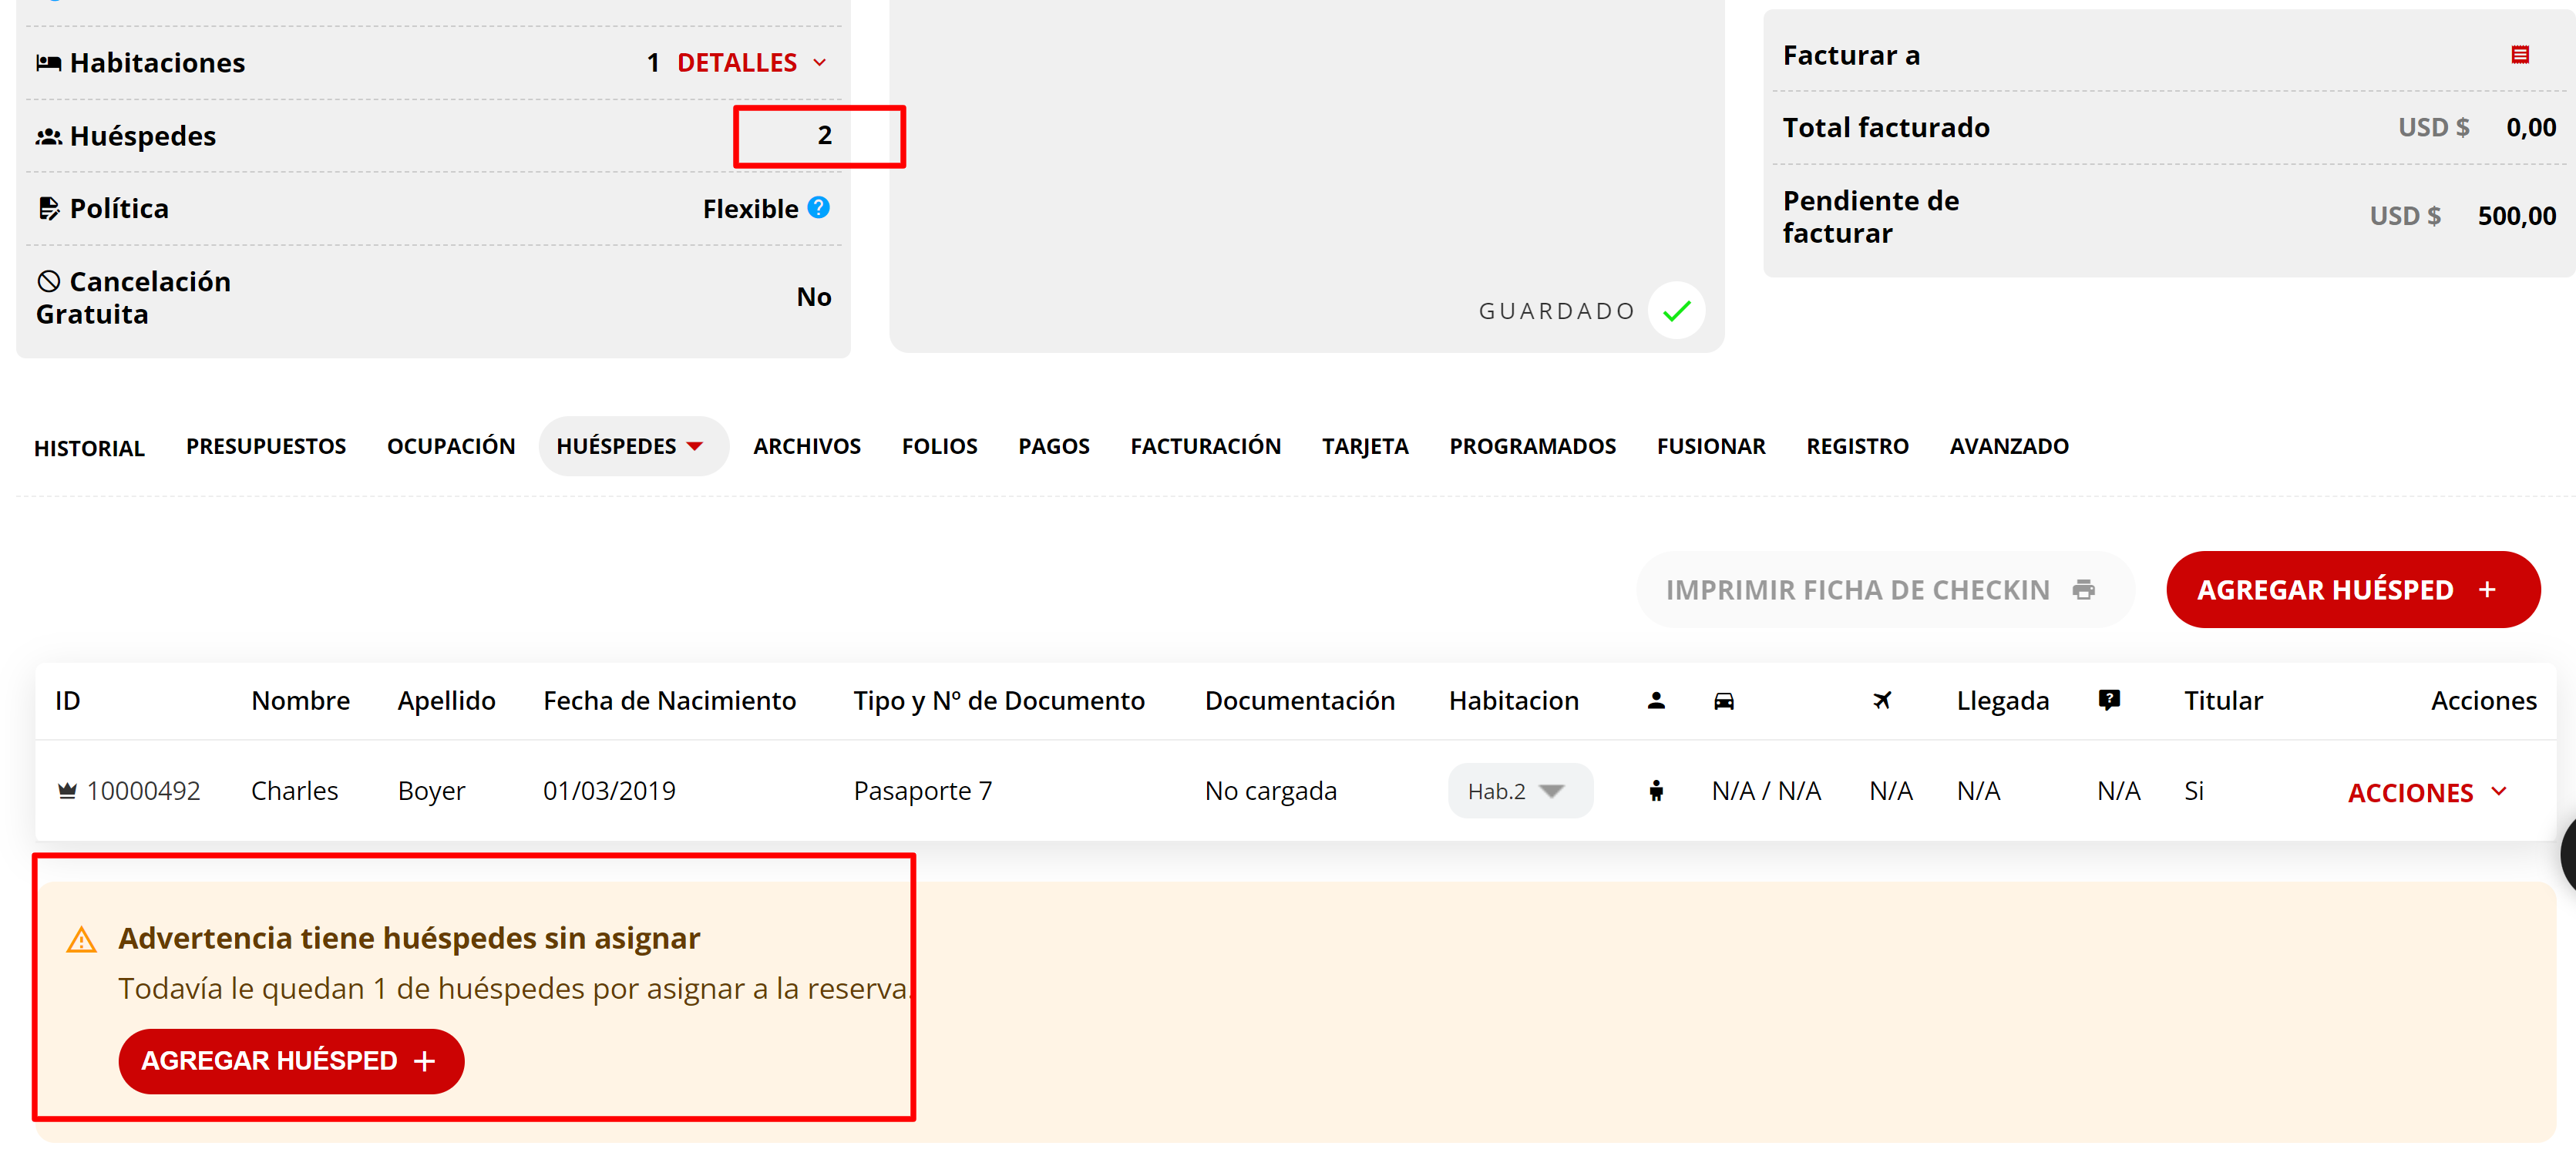Click the Huéspedes count value 2

823,136
